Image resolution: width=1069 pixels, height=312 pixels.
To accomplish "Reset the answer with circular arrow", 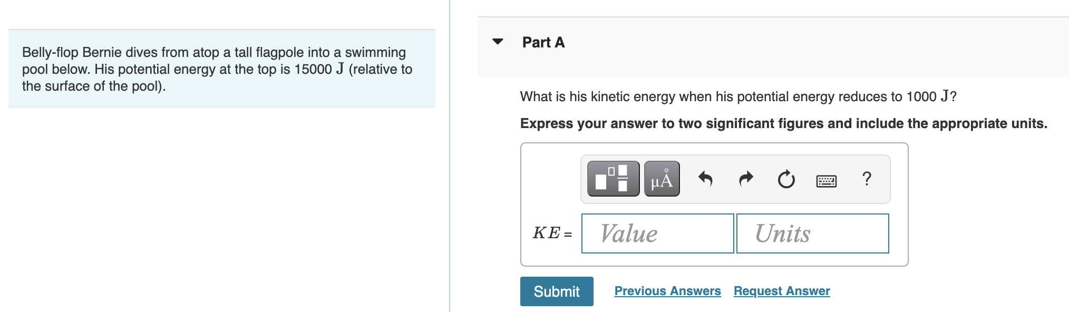I will (786, 179).
